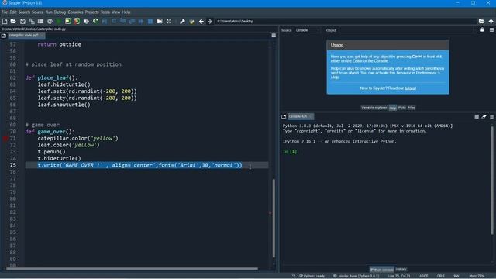This screenshot has width=496, height=279.
Task: Open the Projects menu
Action: [x=91, y=12]
